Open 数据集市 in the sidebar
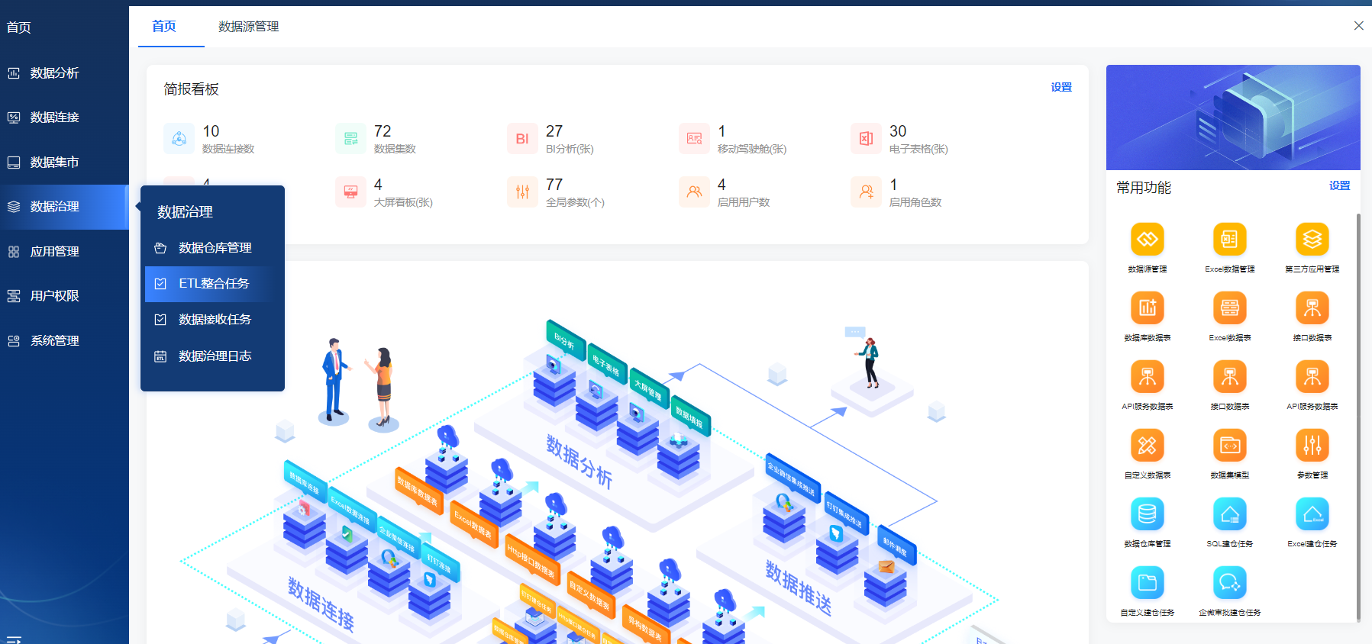Screen dimensions: 1372x644 (x=64, y=163)
